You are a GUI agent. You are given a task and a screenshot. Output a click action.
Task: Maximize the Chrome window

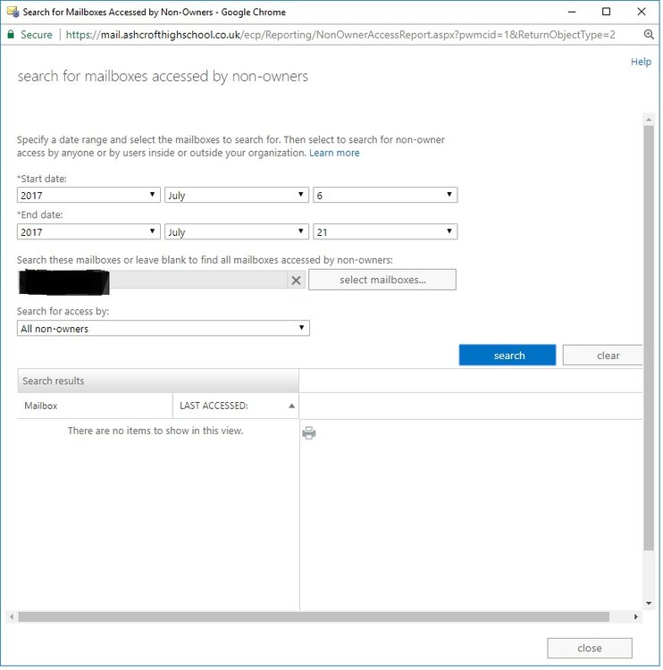tap(608, 12)
